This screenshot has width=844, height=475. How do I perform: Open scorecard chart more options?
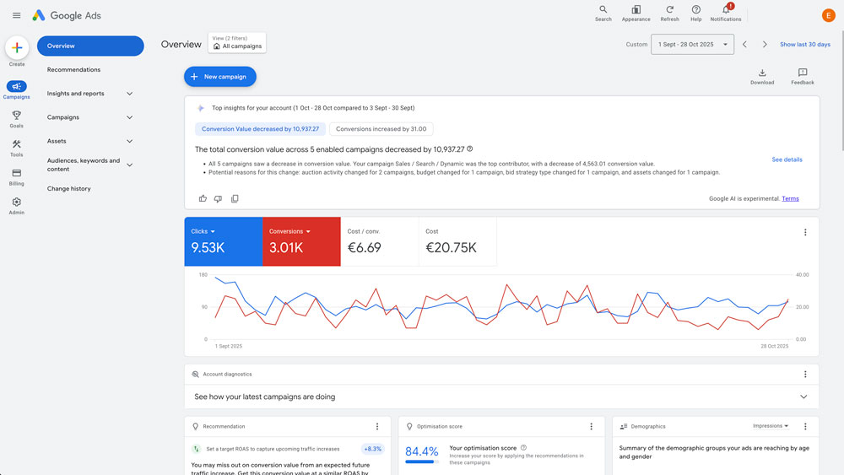point(805,232)
